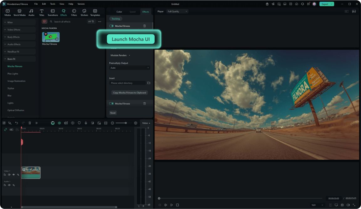This screenshot has height=209, width=361.
Task: Mute the Audio 1 track
Action: (9, 185)
